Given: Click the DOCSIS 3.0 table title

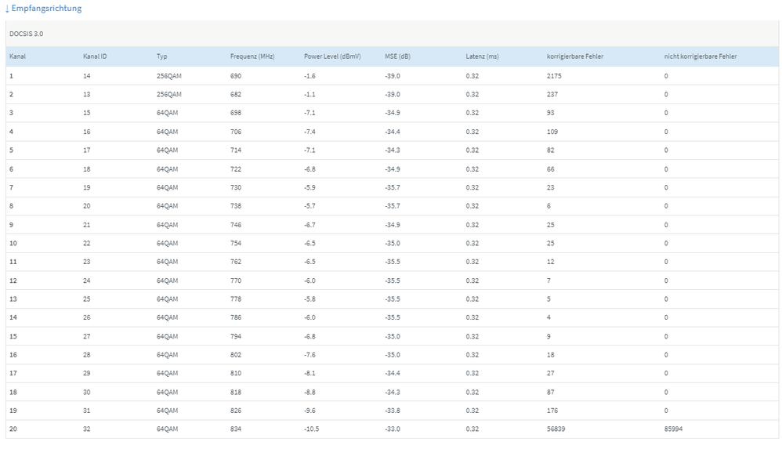Looking at the screenshot, I should (x=27, y=34).
